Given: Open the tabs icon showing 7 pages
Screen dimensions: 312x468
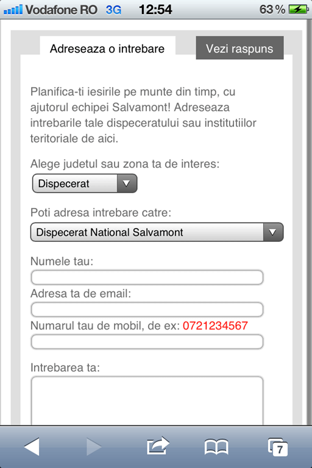Looking at the screenshot, I should click(x=278, y=447).
